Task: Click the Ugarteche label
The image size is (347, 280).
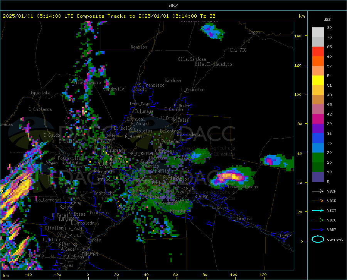Action: 104,193
